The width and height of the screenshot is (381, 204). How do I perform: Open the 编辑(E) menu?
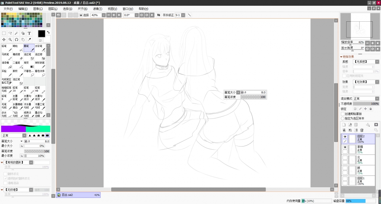click(23, 9)
